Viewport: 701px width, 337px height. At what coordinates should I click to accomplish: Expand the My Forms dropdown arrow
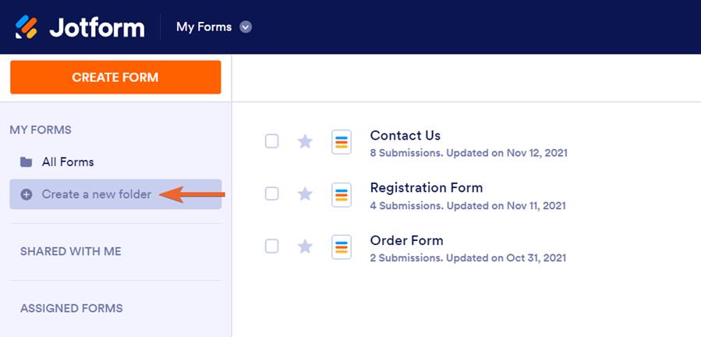point(246,27)
